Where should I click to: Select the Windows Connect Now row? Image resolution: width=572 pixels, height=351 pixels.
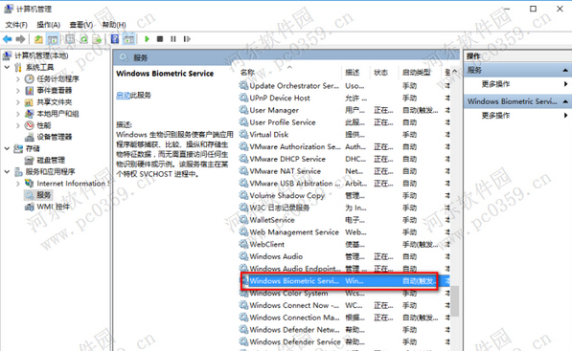[x=344, y=305]
